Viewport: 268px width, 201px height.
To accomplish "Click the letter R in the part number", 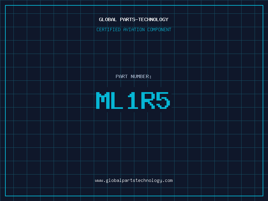I will pyautogui.click(x=148, y=100).
